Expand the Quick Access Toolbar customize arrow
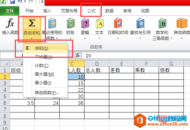 (x=42, y=2)
